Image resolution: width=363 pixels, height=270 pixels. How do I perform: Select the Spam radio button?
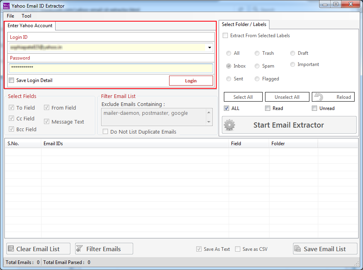coord(257,66)
